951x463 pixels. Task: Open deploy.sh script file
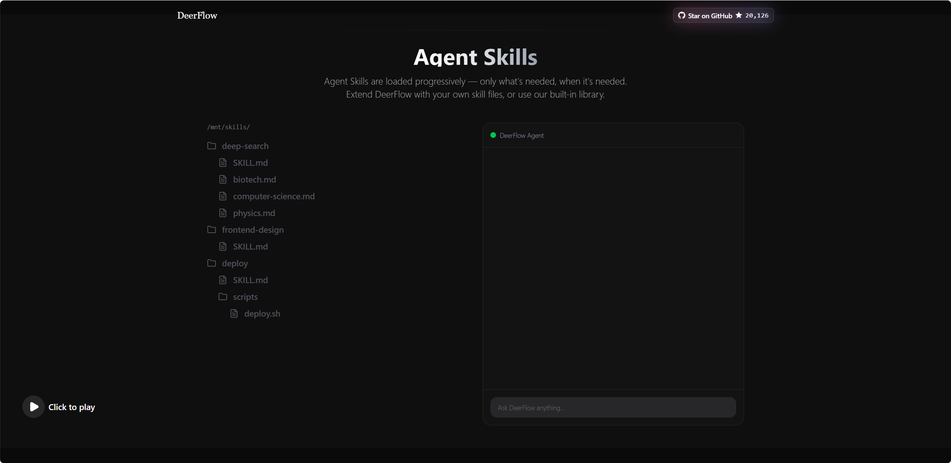pyautogui.click(x=262, y=314)
